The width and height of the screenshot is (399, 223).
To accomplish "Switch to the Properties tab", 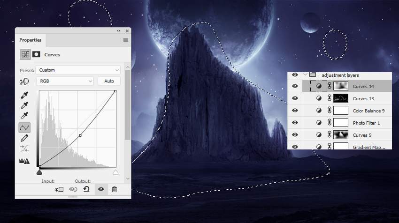I will click(x=31, y=40).
